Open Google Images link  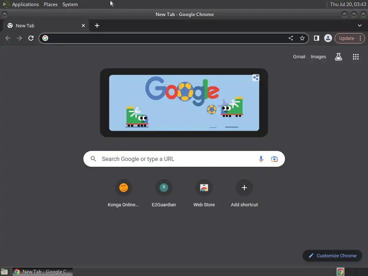(x=318, y=56)
